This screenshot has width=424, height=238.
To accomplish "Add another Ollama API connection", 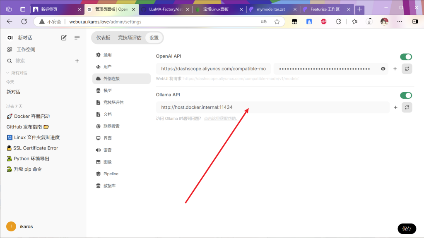I will pos(395,107).
